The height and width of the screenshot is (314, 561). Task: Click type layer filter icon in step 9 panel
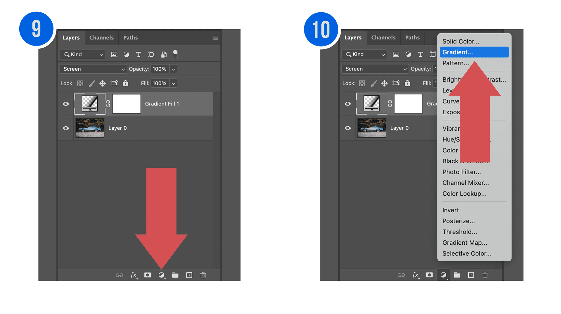tap(138, 54)
